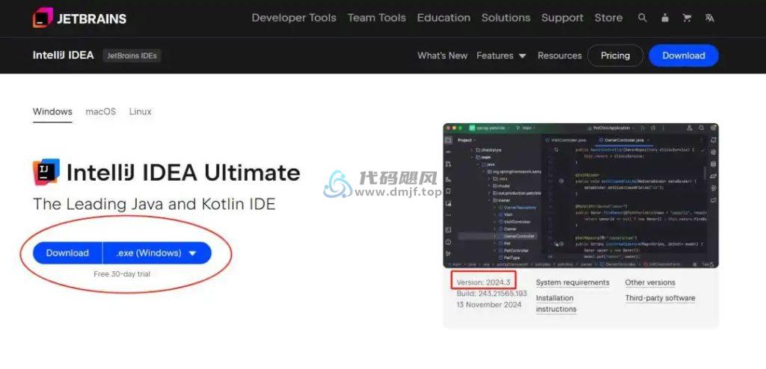Image resolution: width=766 pixels, height=369 pixels.
Task: Click the Version: 2024.3 text
Action: click(x=483, y=282)
